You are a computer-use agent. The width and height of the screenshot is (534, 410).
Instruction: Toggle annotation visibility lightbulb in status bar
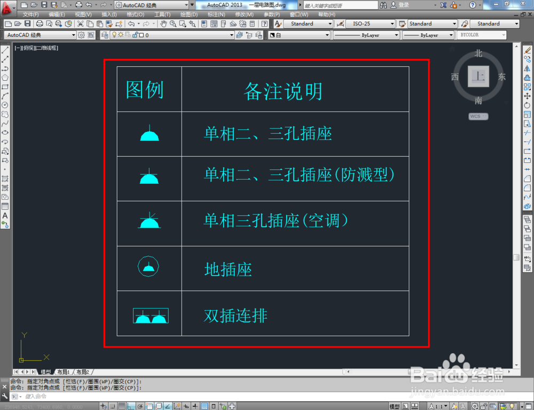coord(513,406)
